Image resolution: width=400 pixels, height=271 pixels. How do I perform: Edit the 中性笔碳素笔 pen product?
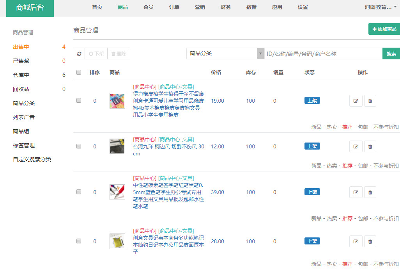[356, 192]
